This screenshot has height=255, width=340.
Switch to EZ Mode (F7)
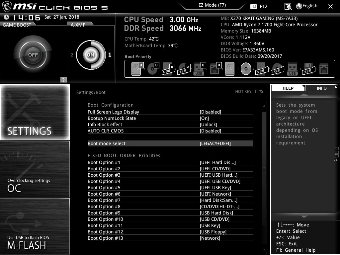[212, 5]
